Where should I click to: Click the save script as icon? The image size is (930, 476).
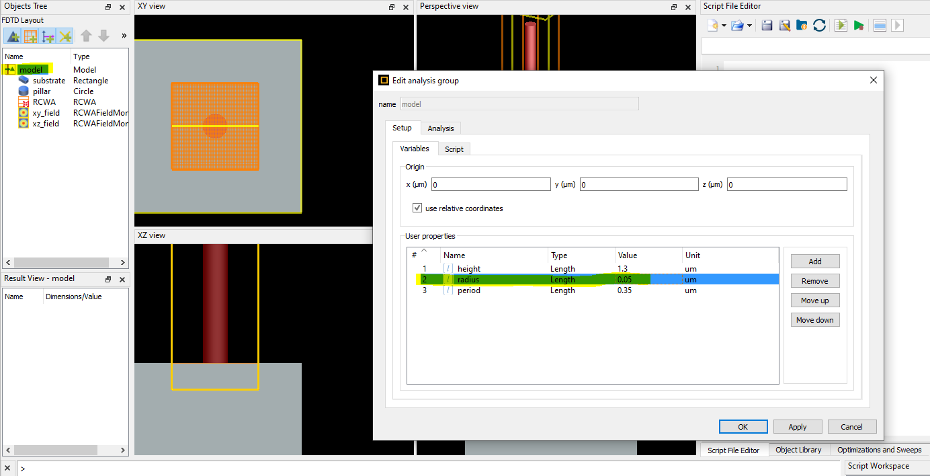coord(784,26)
